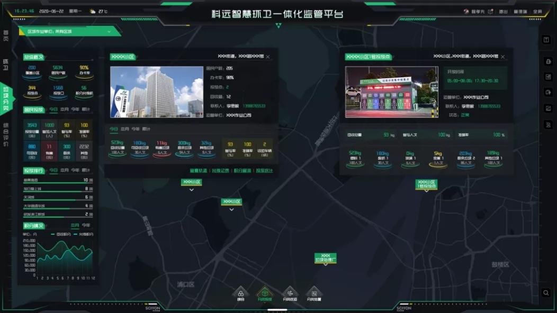Click the message icon beside the user name
The height and width of the screenshot is (313, 557).
(x=490, y=12)
